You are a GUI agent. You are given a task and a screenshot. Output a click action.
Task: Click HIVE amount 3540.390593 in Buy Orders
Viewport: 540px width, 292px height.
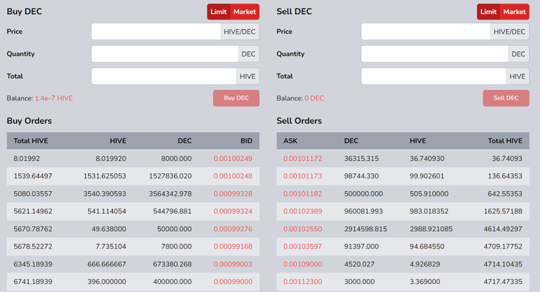coord(105,194)
